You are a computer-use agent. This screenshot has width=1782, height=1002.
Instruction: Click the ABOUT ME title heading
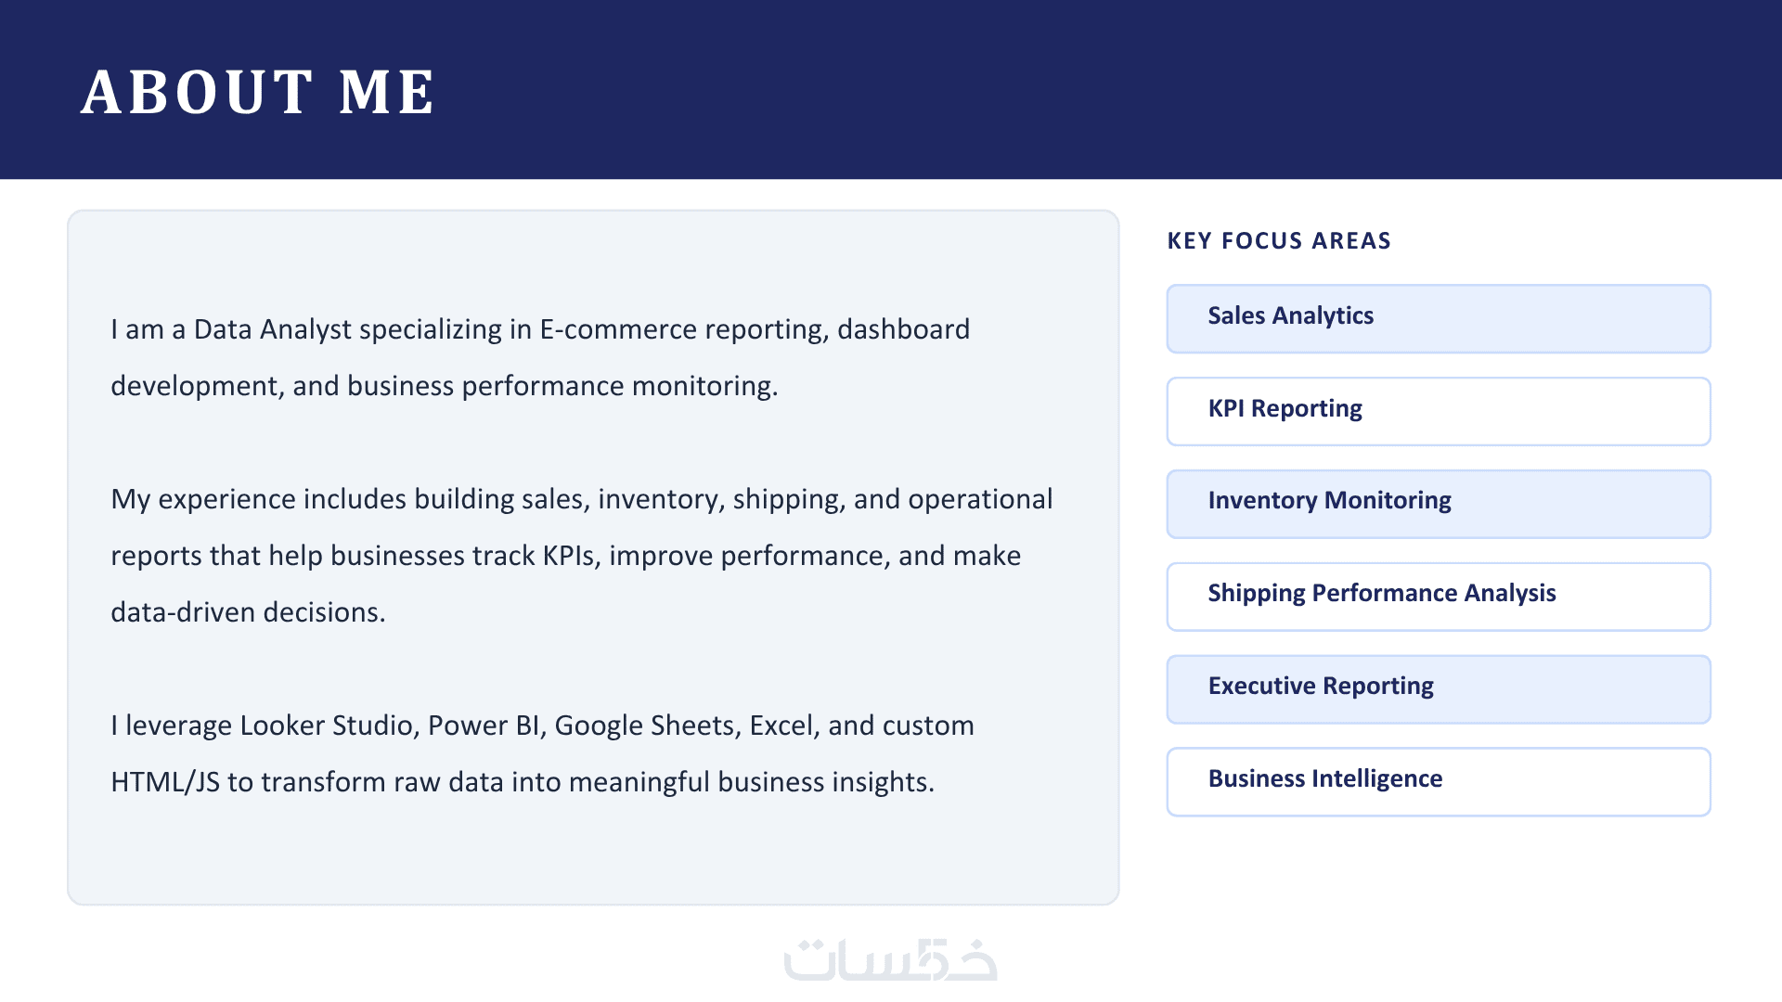[x=257, y=92]
